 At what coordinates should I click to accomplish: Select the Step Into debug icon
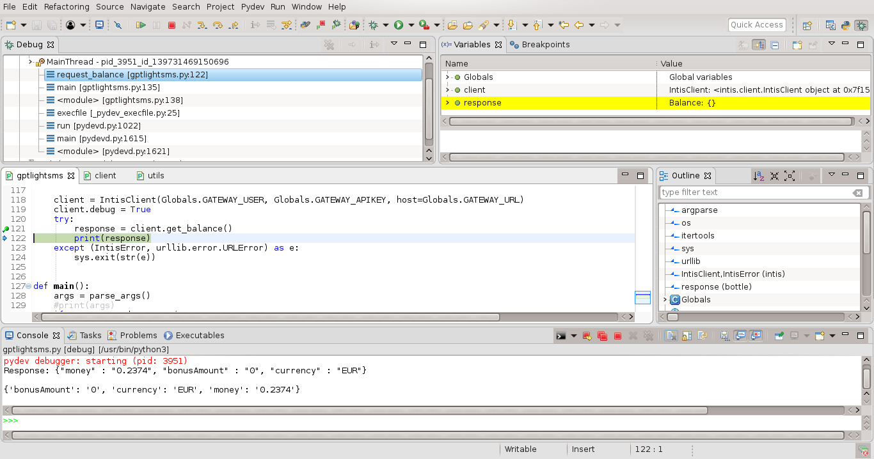pos(202,24)
